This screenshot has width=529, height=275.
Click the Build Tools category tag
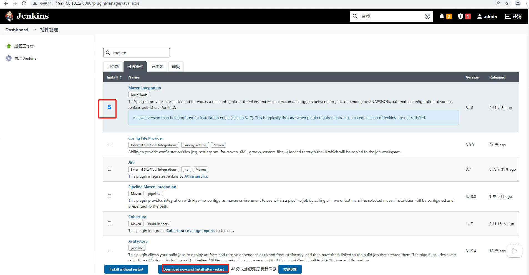pos(139,95)
